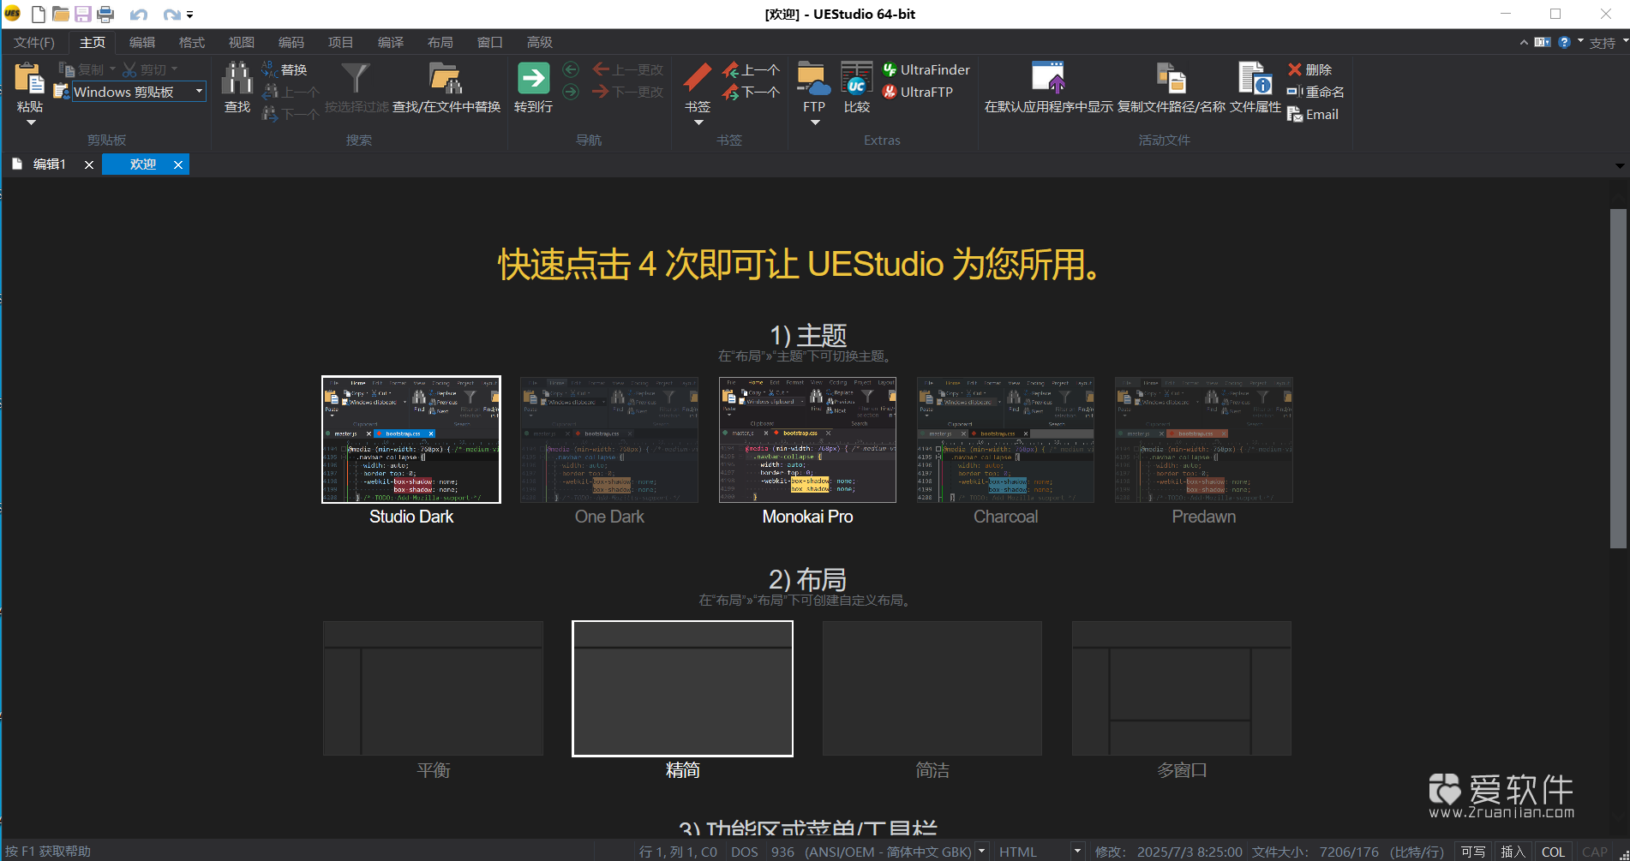Open the HTML syntax dropdown in status bar

1077,852
